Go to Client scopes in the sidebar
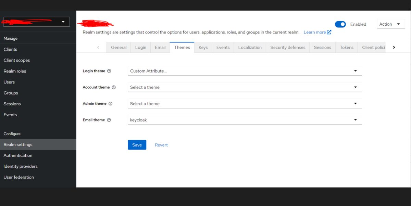Screen dimensions: 411x206 38,60
